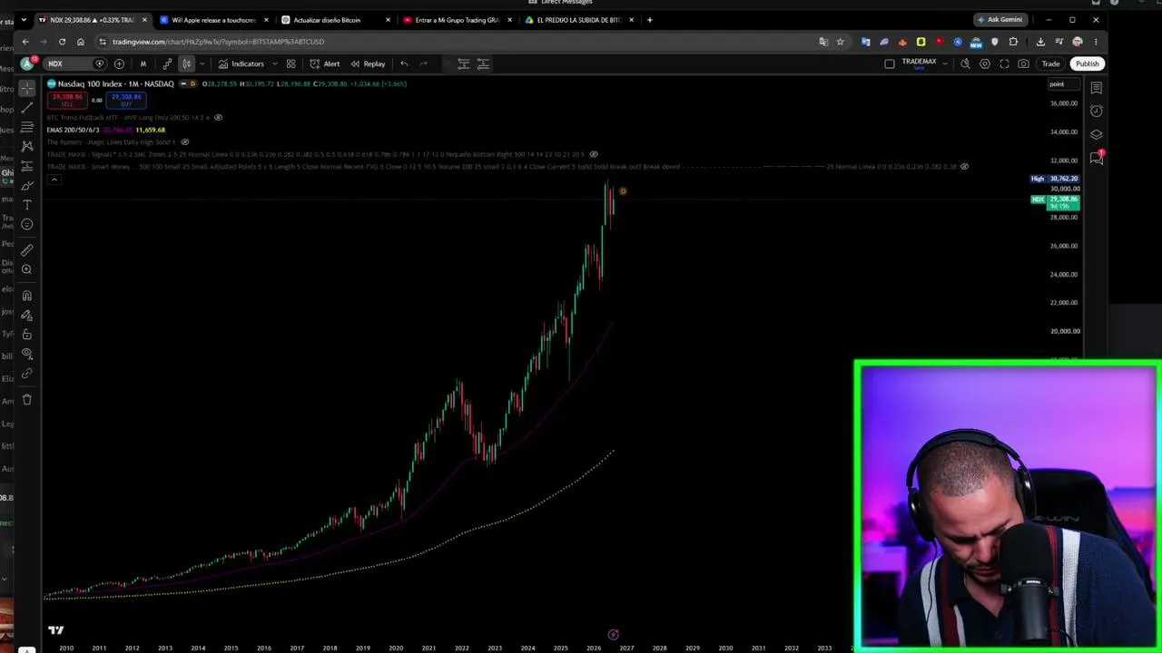Image resolution: width=1162 pixels, height=653 pixels.
Task: Switch to the Actualizar diseño Bitcoin tab
Action: [335, 20]
